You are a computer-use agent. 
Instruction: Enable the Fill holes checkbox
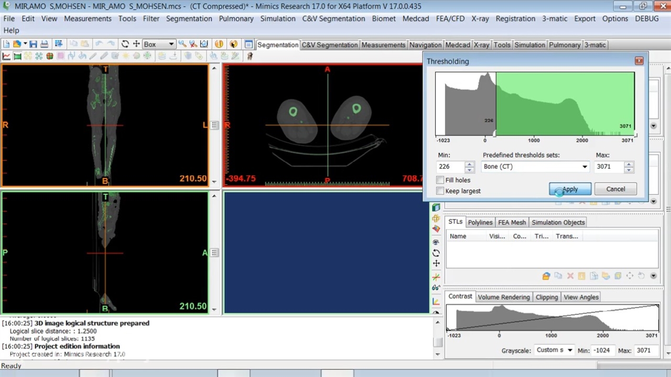click(x=440, y=180)
